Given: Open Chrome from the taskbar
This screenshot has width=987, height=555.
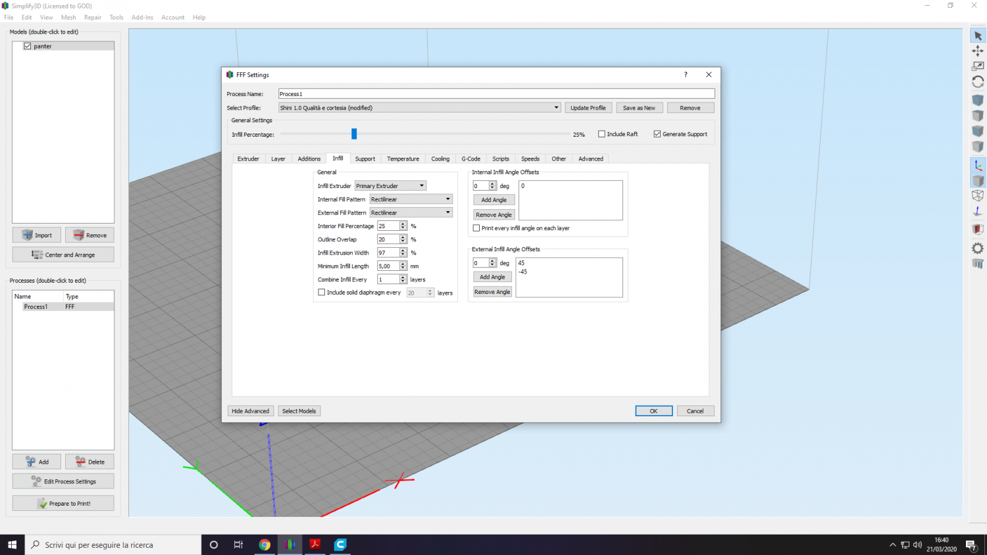Looking at the screenshot, I should click(x=265, y=544).
